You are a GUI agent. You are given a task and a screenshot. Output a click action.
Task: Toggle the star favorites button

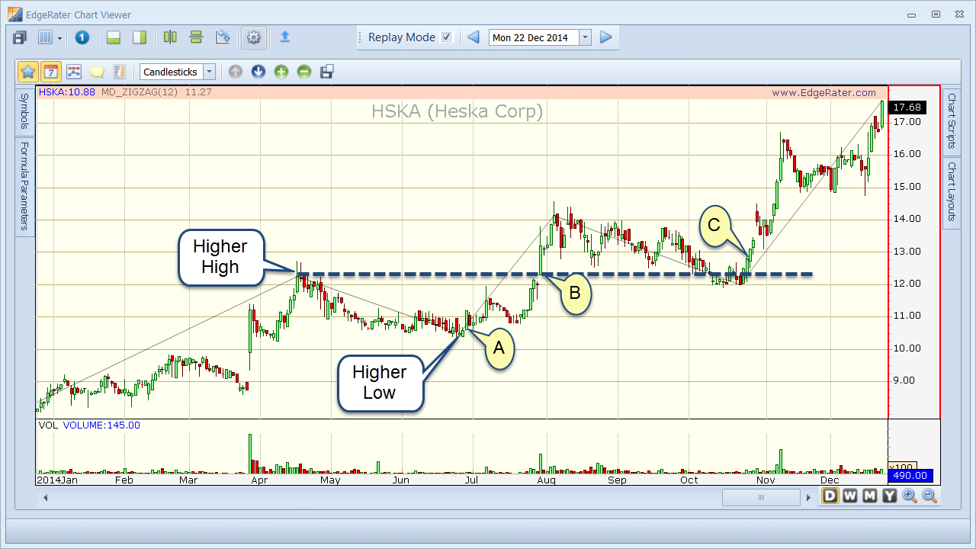pyautogui.click(x=28, y=72)
